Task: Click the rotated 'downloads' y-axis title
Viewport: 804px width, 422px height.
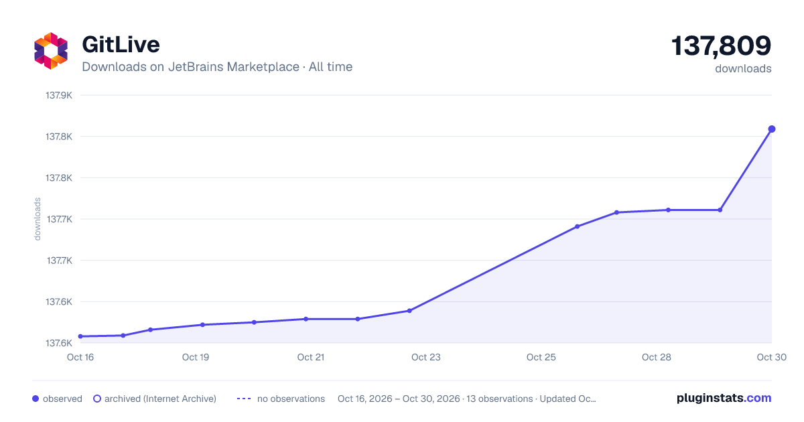Action: click(x=38, y=219)
